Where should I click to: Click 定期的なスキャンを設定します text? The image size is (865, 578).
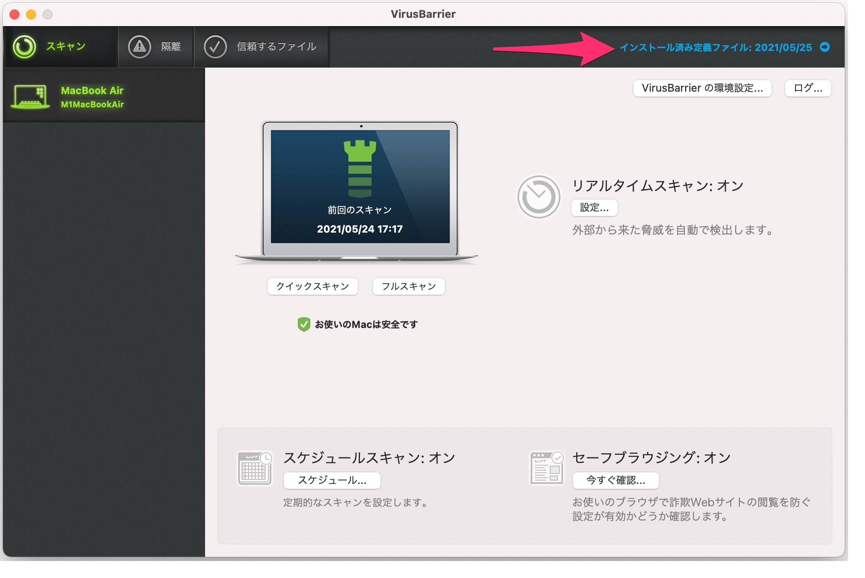[356, 503]
